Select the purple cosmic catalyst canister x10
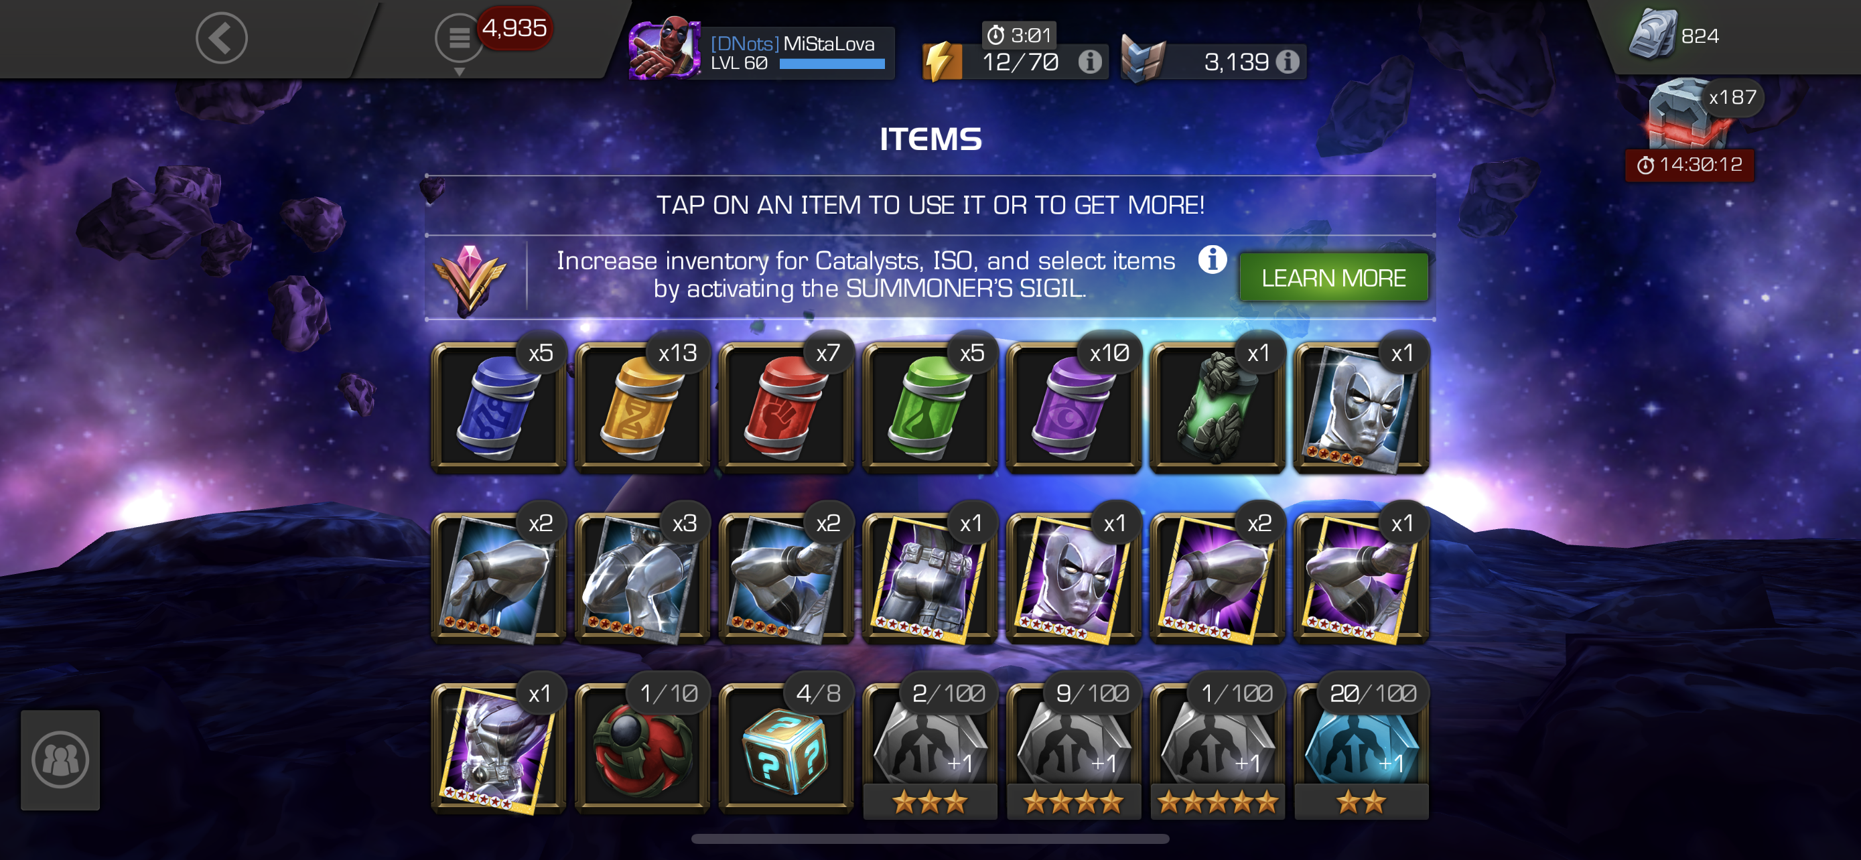Image resolution: width=1861 pixels, height=860 pixels. pos(1074,408)
